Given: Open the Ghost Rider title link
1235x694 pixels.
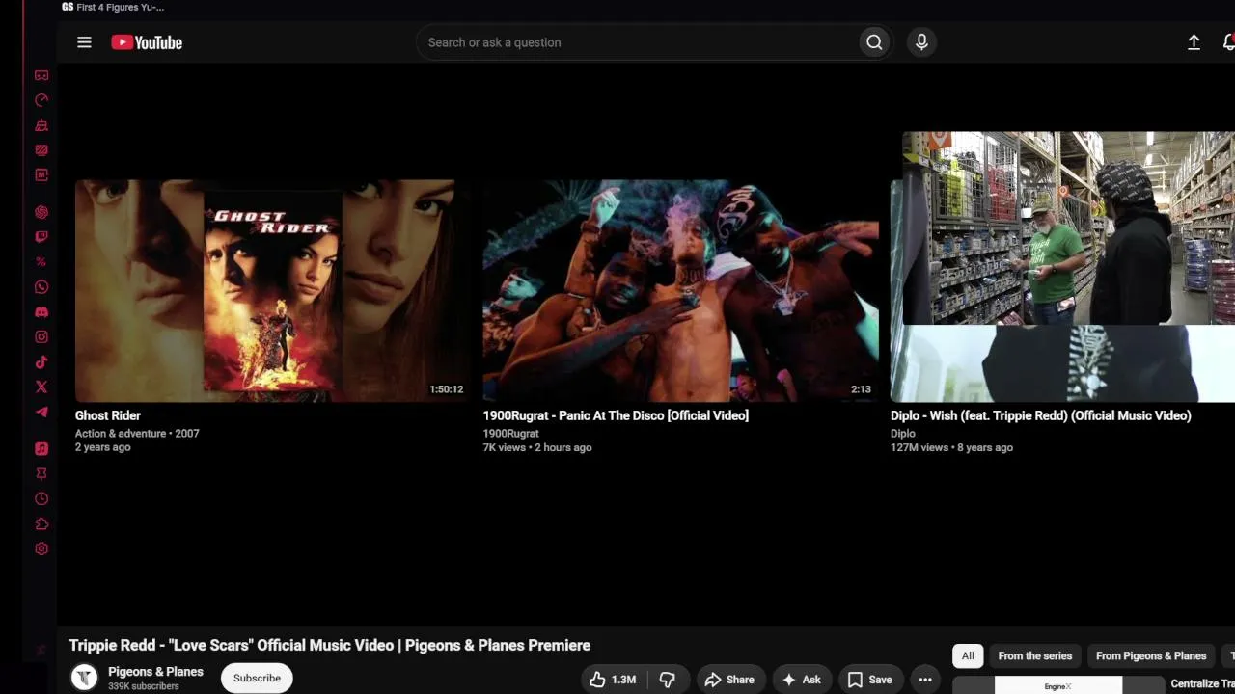Looking at the screenshot, I should (108, 415).
